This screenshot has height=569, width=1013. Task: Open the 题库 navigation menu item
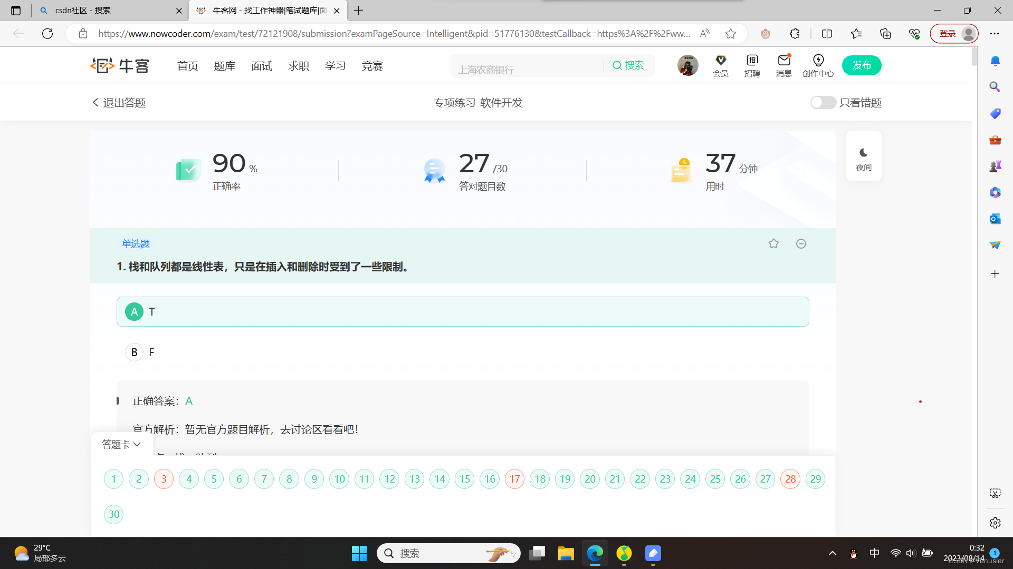click(x=224, y=66)
